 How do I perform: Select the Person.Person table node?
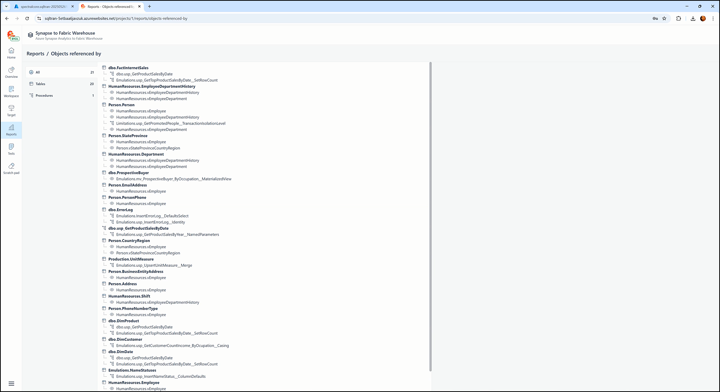coord(121,105)
